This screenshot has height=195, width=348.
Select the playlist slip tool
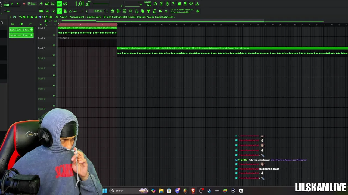pyautogui.click(x=36, y=17)
